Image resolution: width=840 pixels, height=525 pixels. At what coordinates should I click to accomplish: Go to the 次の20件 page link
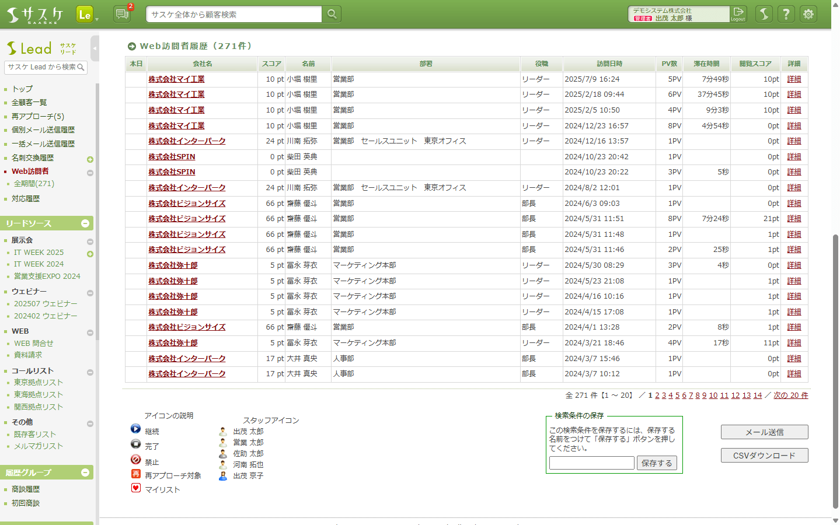pyautogui.click(x=790, y=395)
